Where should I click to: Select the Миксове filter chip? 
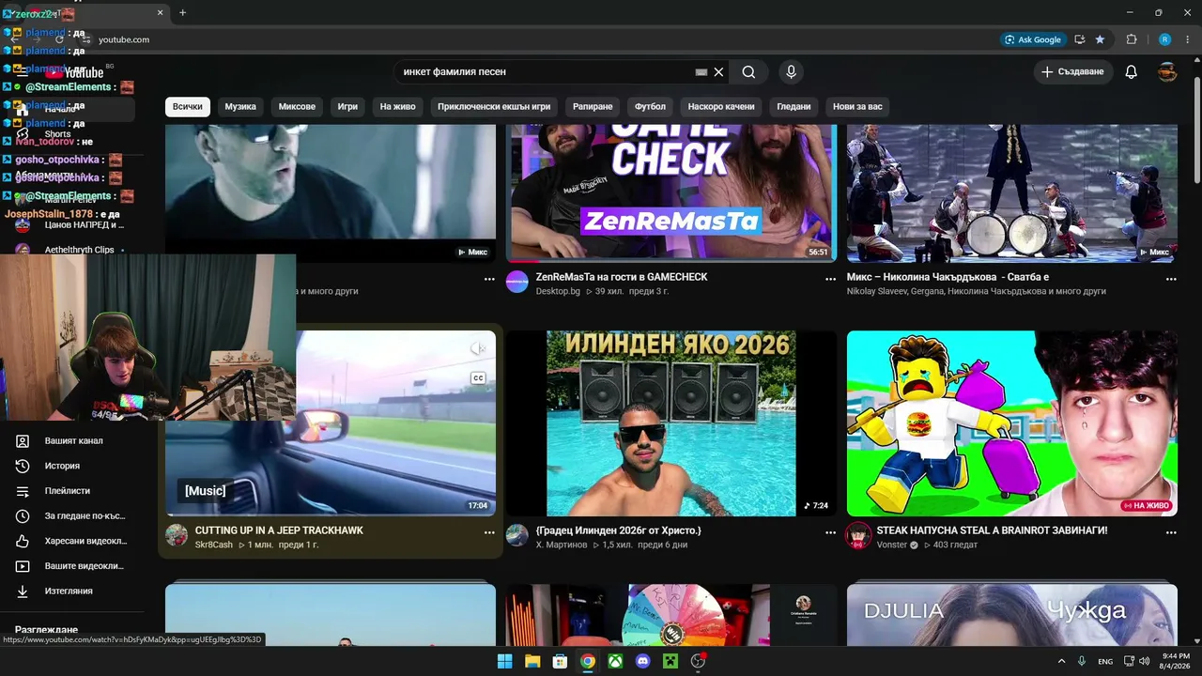(x=297, y=107)
